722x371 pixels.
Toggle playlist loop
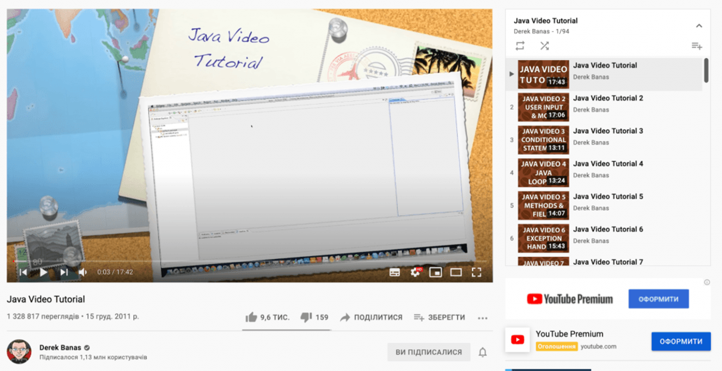pos(520,46)
